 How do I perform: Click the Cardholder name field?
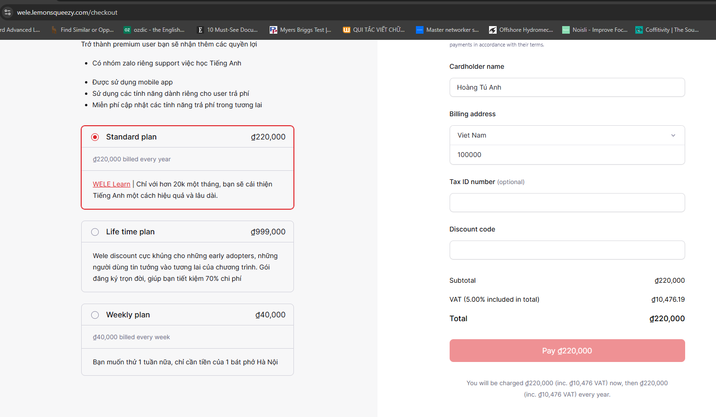(567, 87)
